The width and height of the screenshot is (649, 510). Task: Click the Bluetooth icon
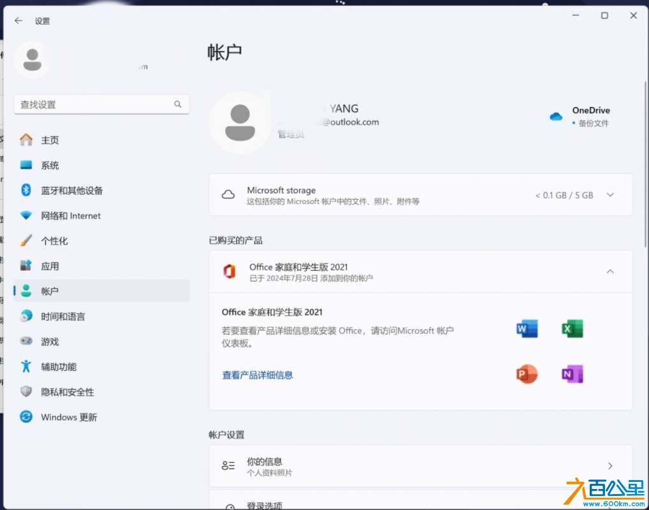(26, 190)
